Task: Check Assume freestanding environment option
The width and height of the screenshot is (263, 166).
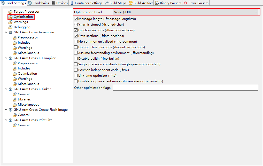Action: coord(76,53)
